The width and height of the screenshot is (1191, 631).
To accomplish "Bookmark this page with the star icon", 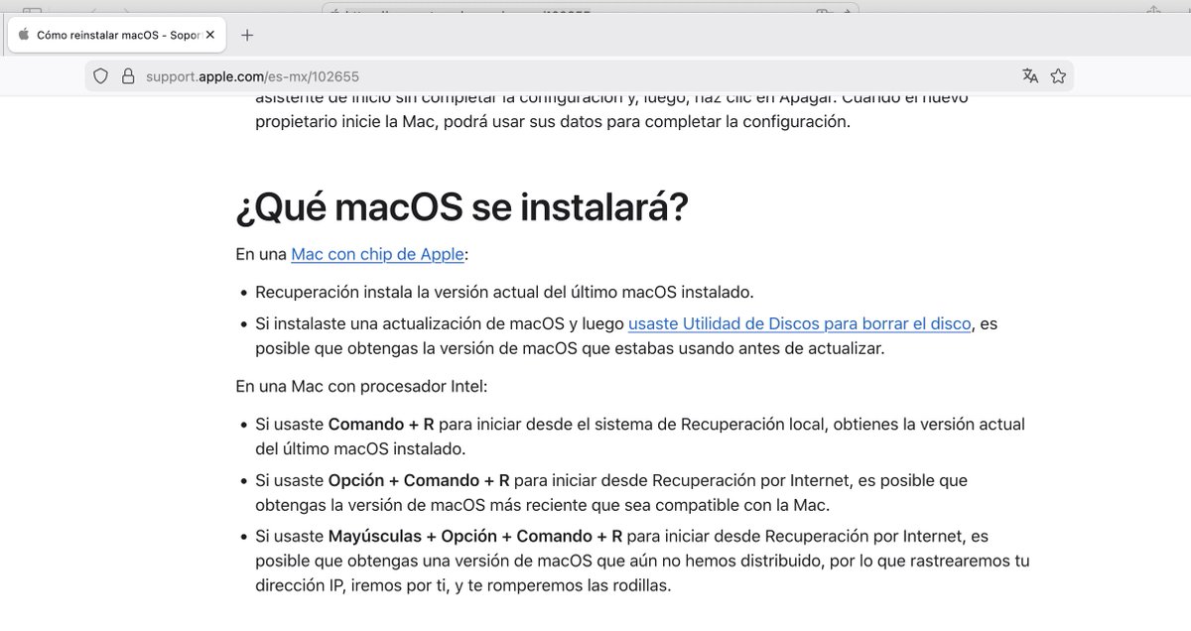I will point(1058,76).
